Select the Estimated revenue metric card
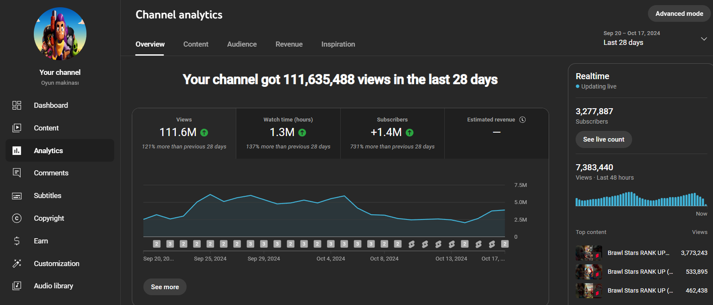 point(496,133)
